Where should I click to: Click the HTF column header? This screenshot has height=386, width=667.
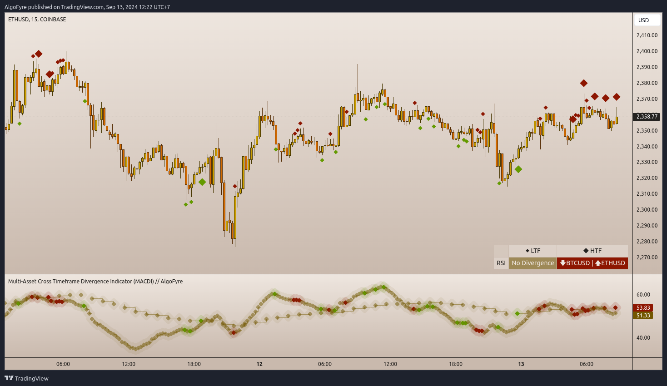pyautogui.click(x=592, y=251)
